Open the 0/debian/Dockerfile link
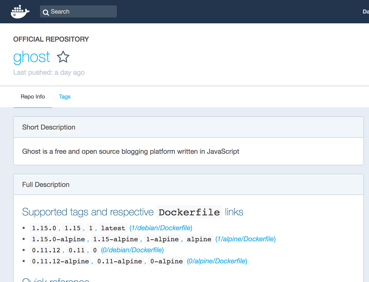This screenshot has height=282, width=369. (x=132, y=250)
